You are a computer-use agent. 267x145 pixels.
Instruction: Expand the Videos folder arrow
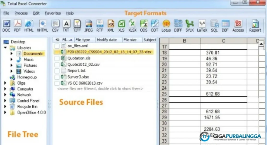pos(11,71)
